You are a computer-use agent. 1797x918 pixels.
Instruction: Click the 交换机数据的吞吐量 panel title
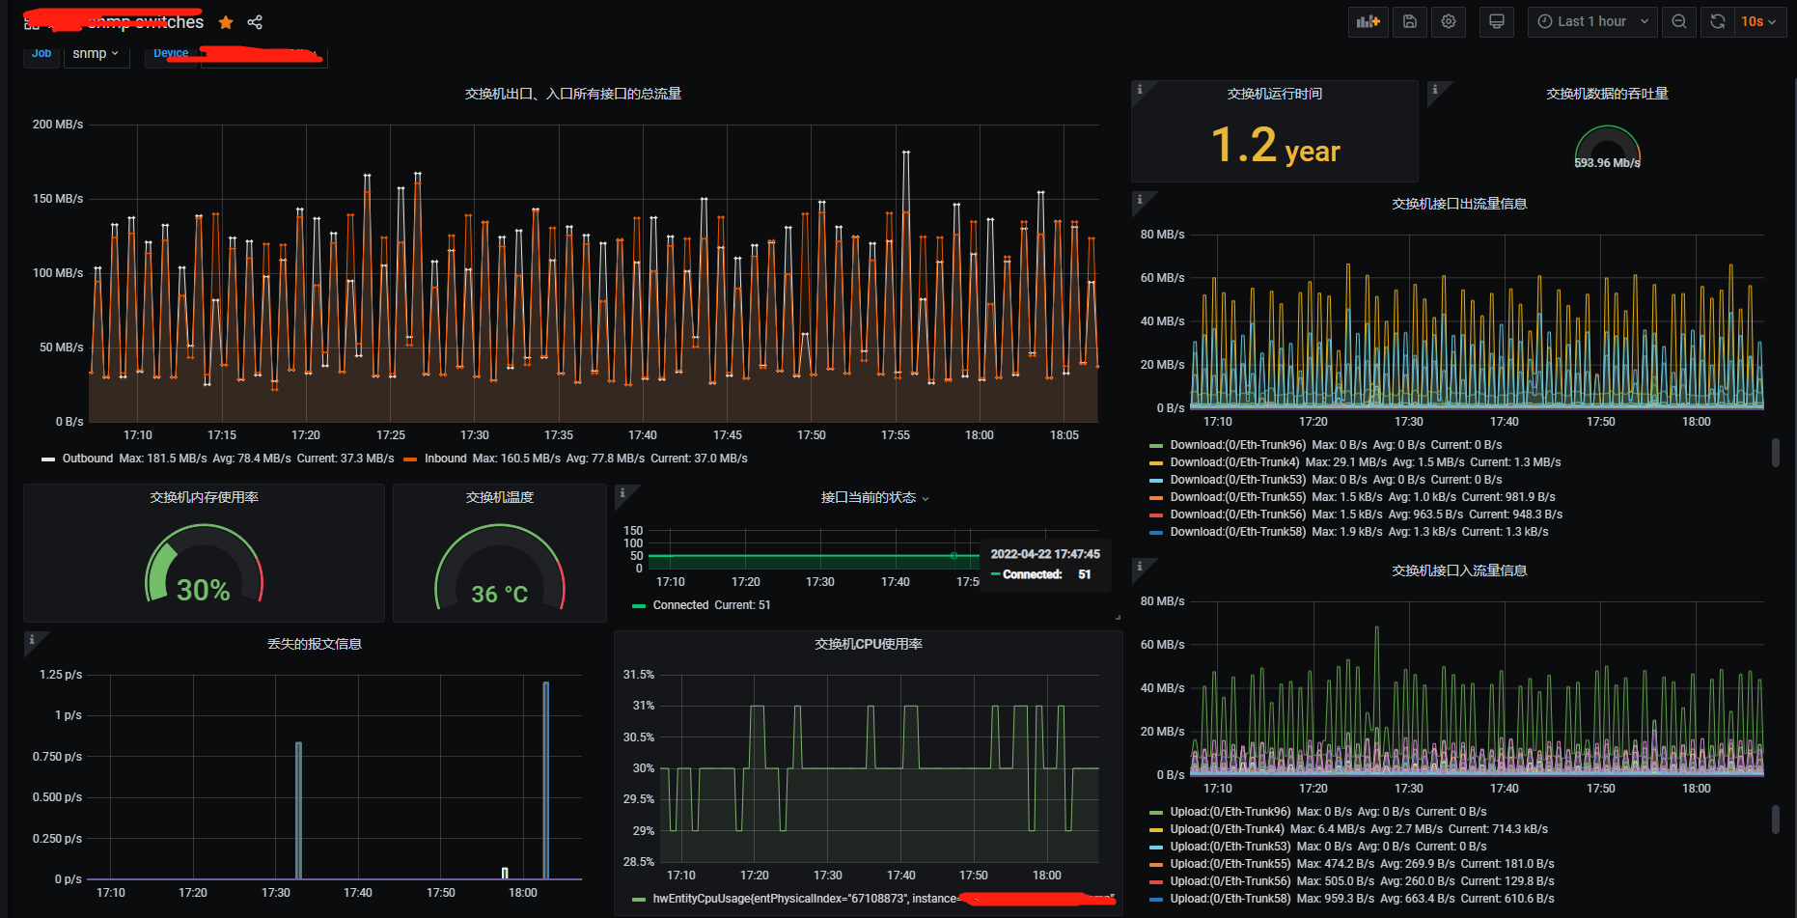point(1607,94)
